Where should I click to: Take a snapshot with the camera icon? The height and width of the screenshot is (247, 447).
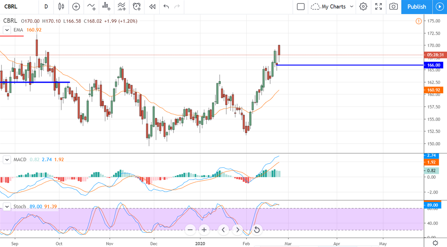(x=393, y=6)
